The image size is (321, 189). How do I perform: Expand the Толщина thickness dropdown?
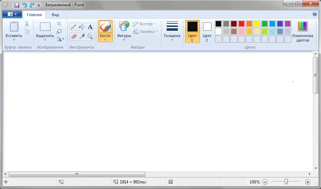172,31
